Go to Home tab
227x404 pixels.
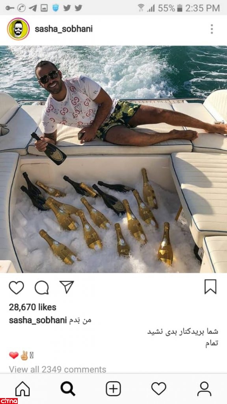22,389
